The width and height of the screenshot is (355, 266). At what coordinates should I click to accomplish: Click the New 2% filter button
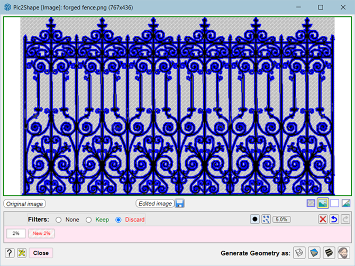click(41, 233)
